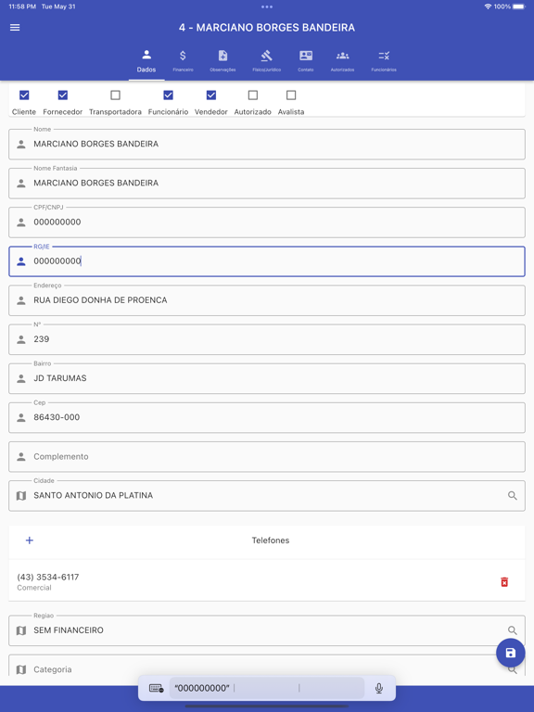This screenshot has width=534, height=712.
Task: Switch to the Financeiro tab
Action: 183,61
